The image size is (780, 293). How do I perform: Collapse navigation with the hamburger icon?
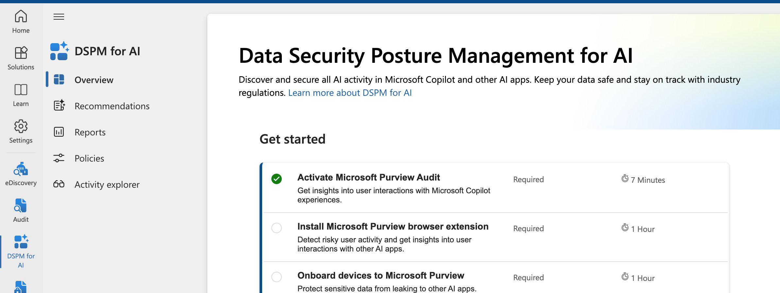tap(59, 17)
